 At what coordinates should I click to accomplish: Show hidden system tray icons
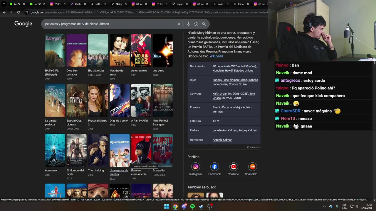coord(324,206)
